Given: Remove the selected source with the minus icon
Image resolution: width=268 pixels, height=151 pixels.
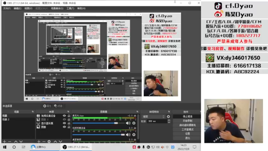Looking at the screenshot, I should tap(44, 142).
